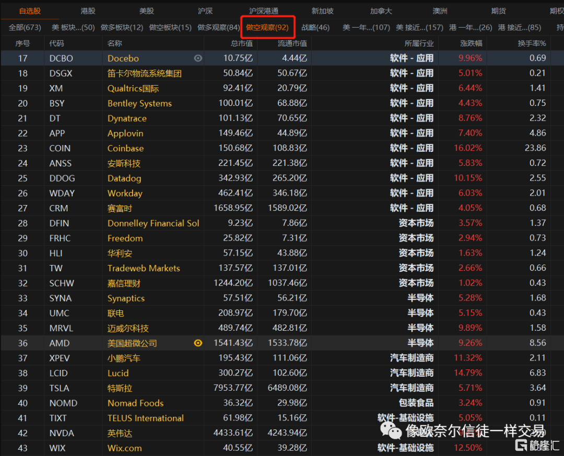Click the UMC ticker code
Viewport: 564px width, 456px height.
pyautogui.click(x=59, y=314)
